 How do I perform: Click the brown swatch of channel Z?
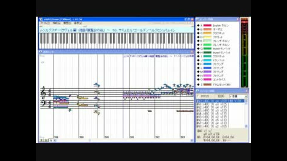[x=207, y=84]
